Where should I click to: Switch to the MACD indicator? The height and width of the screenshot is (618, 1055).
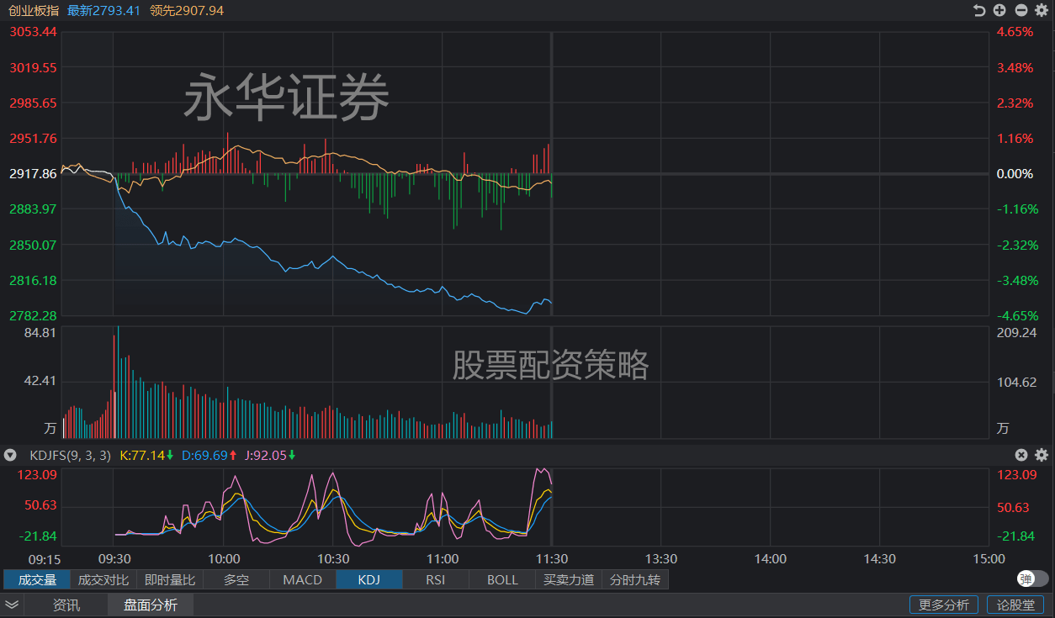(302, 579)
